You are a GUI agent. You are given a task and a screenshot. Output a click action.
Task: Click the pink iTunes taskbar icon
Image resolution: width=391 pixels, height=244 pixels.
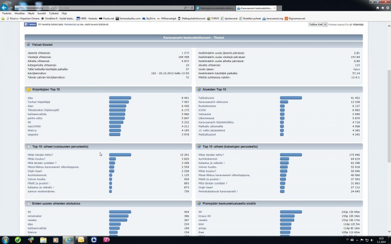(106, 240)
